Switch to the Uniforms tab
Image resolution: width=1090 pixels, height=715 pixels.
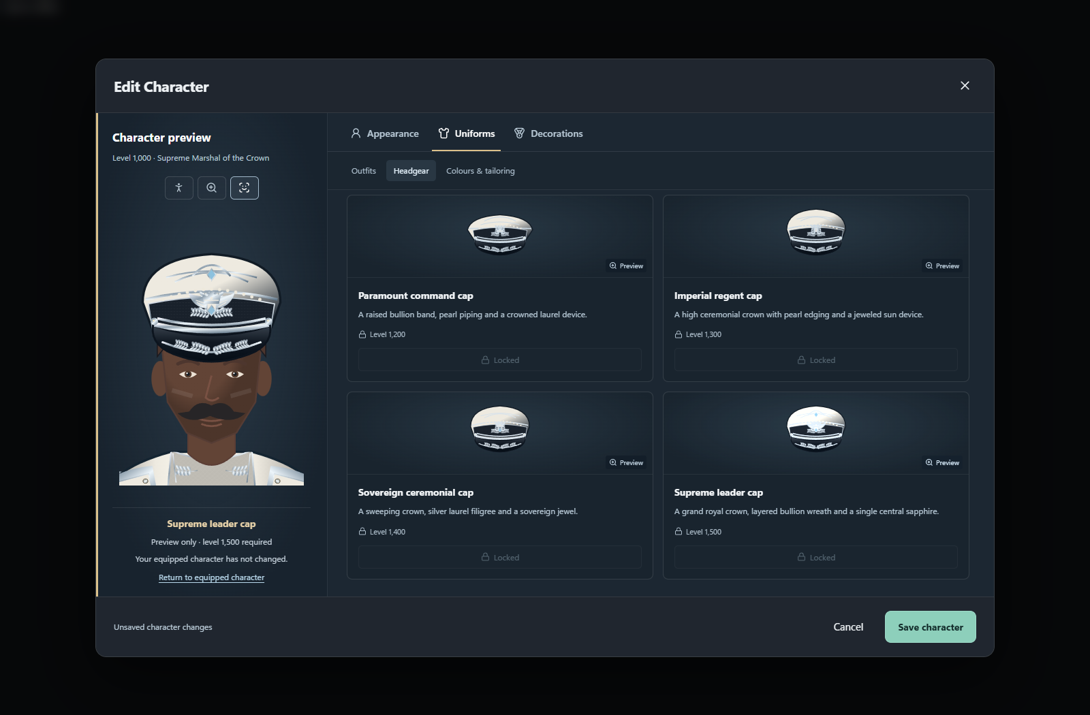click(x=467, y=133)
